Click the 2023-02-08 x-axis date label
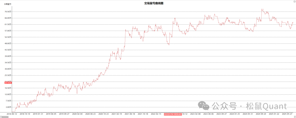The image size is (296, 118). coord(195,114)
